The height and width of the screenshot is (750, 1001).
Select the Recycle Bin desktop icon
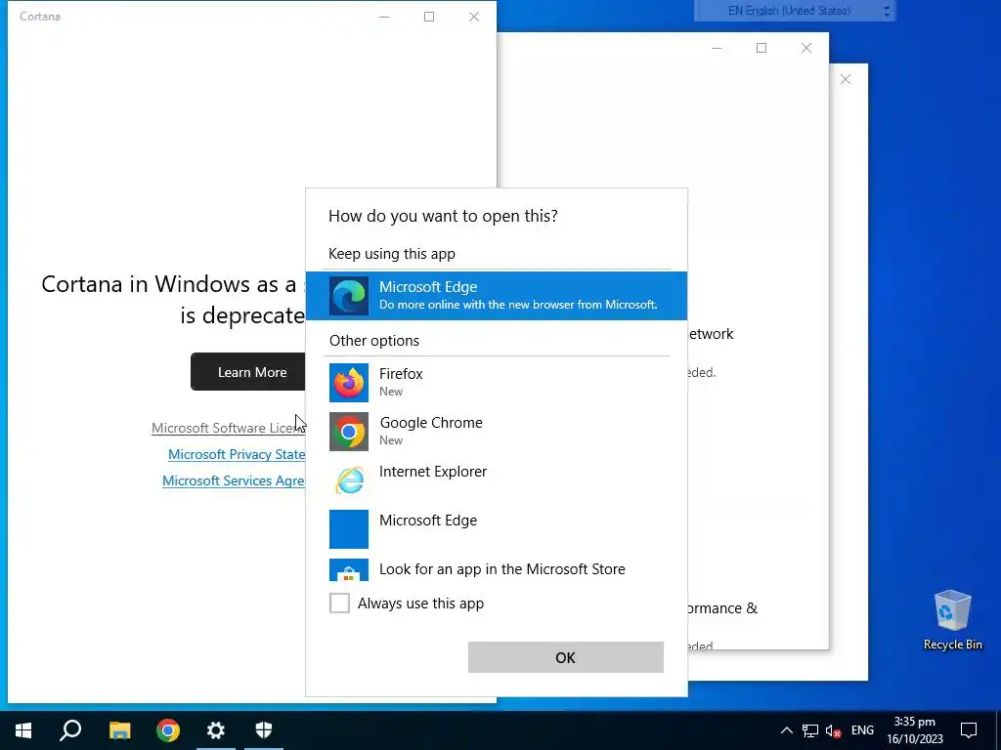point(952,620)
